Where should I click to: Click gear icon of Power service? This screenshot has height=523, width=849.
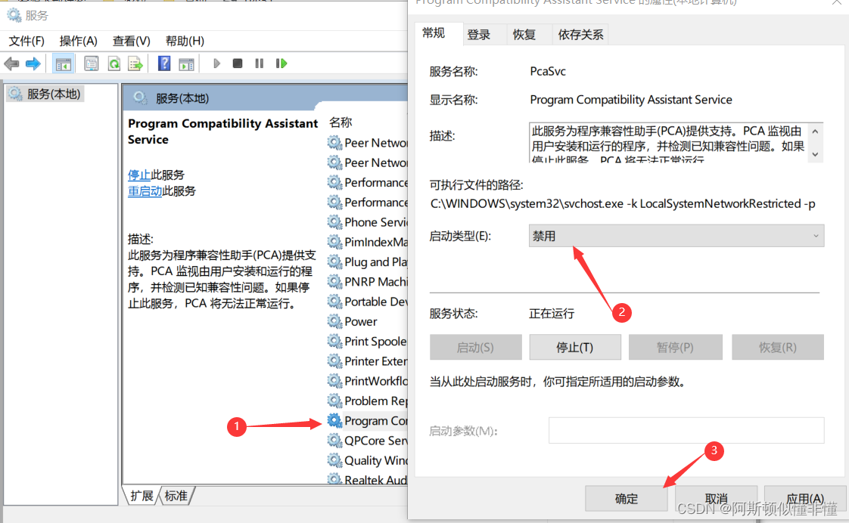click(334, 321)
